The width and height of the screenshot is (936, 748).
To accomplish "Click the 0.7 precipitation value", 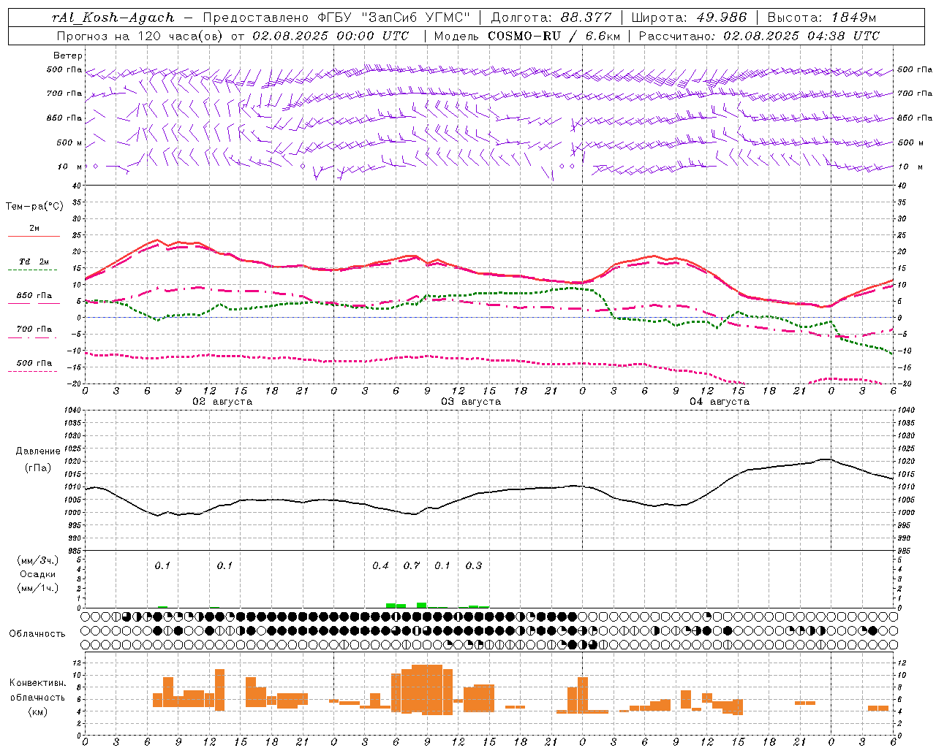I will coord(412,566).
